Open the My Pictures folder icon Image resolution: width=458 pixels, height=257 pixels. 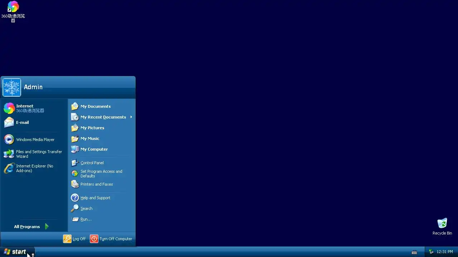tap(75, 128)
